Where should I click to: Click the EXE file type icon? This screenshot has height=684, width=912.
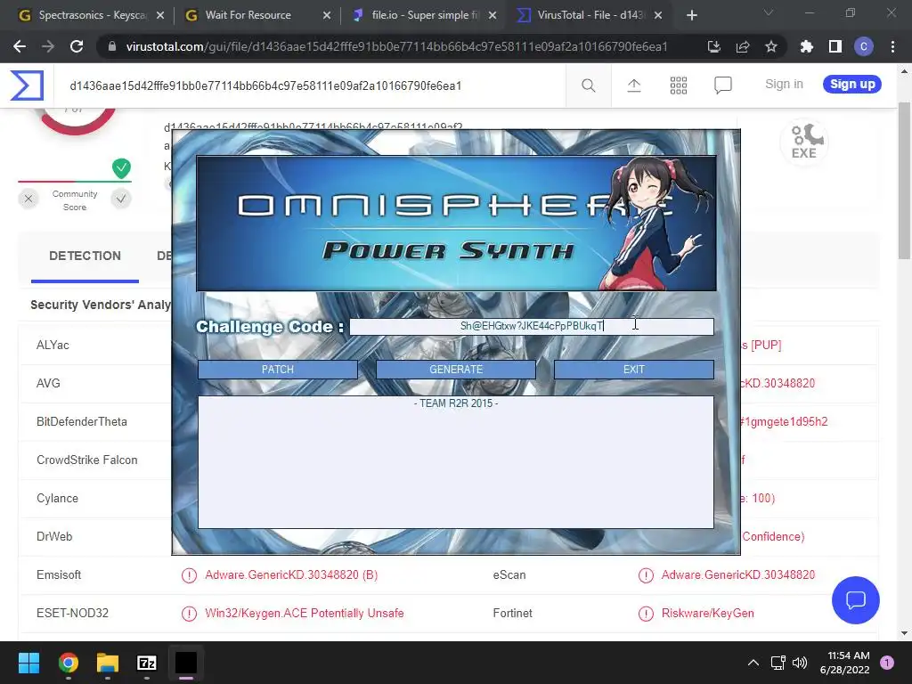804,142
